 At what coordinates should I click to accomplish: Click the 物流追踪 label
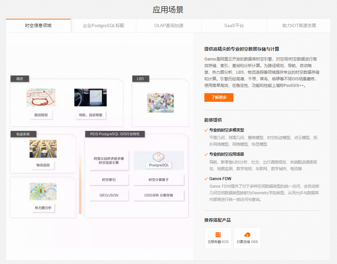(43, 165)
